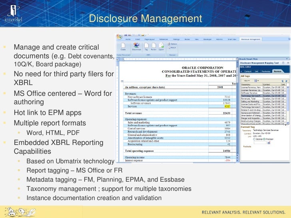Select the Decimal radio button
Image resolution: width=291 pixels, height=218 pixels.
click(254, 139)
